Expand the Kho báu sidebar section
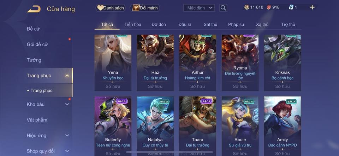This screenshot has width=339, height=156. click(x=67, y=104)
